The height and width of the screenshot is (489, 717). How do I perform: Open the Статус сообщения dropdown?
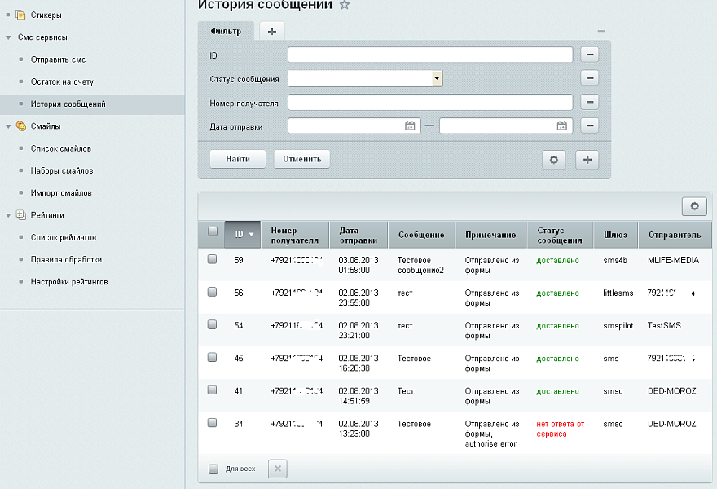click(437, 78)
